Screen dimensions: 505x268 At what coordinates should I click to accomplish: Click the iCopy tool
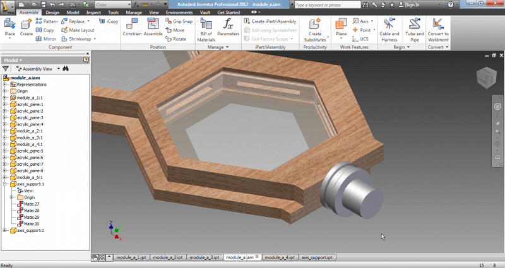pyautogui.click(x=109, y=21)
